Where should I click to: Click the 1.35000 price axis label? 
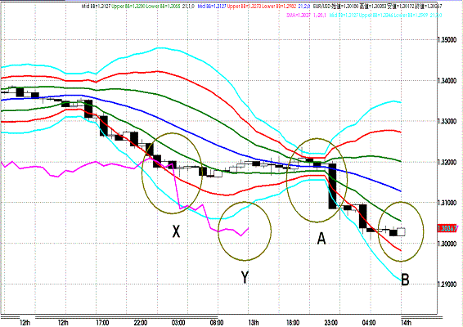click(447, 39)
